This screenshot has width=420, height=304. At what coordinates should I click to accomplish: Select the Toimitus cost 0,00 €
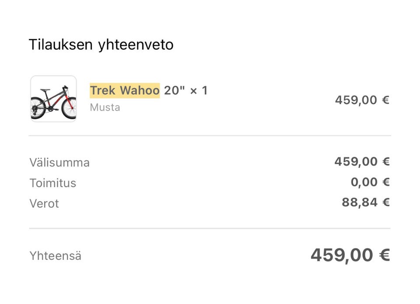[370, 182]
